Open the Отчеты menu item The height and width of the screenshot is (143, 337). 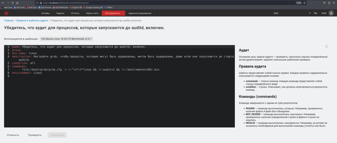click(x=75, y=13)
